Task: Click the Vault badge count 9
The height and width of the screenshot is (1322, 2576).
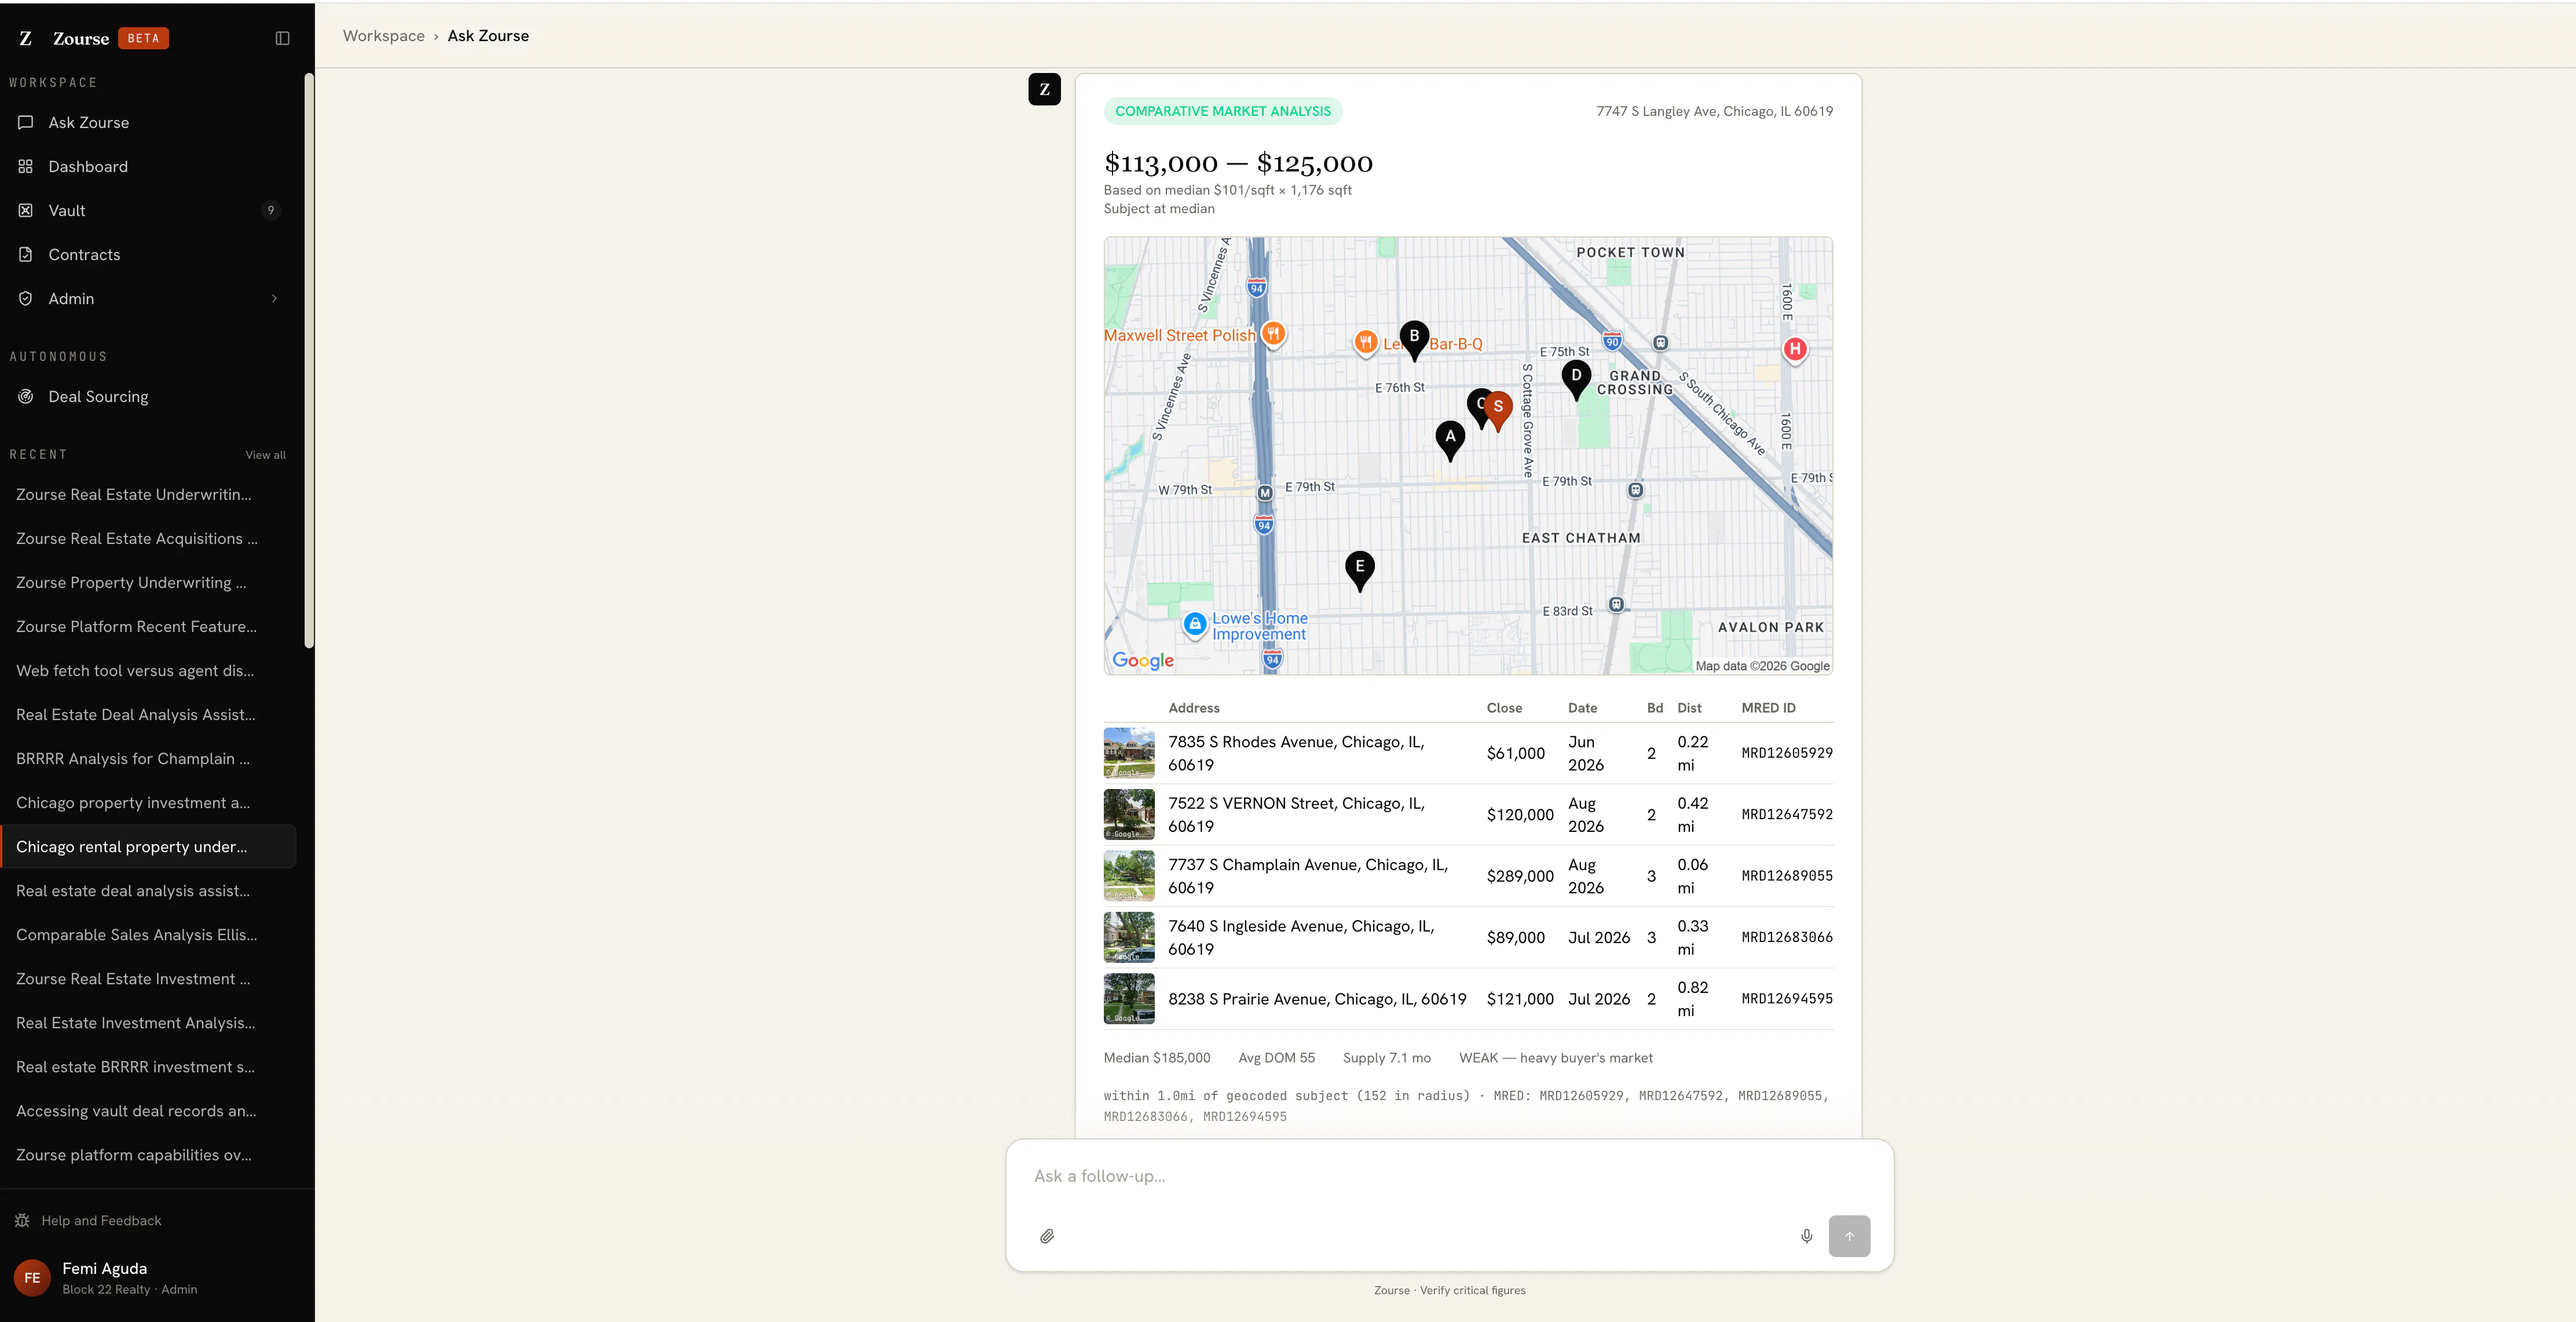Action: (271, 210)
